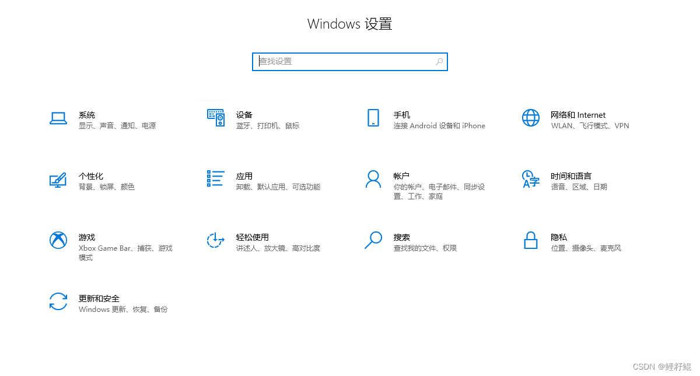Open the 设备 settings title
The width and height of the screenshot is (700, 376).
point(244,115)
